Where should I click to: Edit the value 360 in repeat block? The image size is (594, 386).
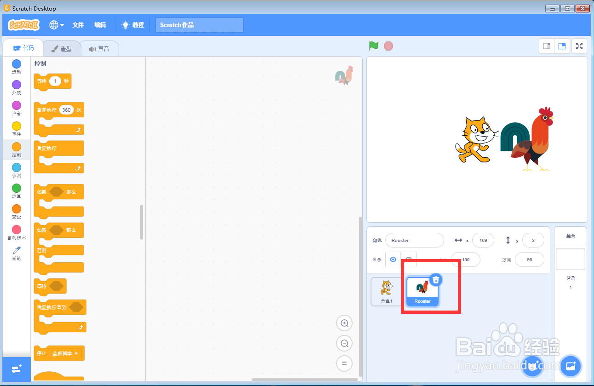click(x=67, y=110)
